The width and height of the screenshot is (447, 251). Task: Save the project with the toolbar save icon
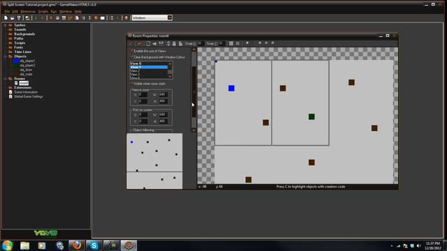[x=19, y=18]
